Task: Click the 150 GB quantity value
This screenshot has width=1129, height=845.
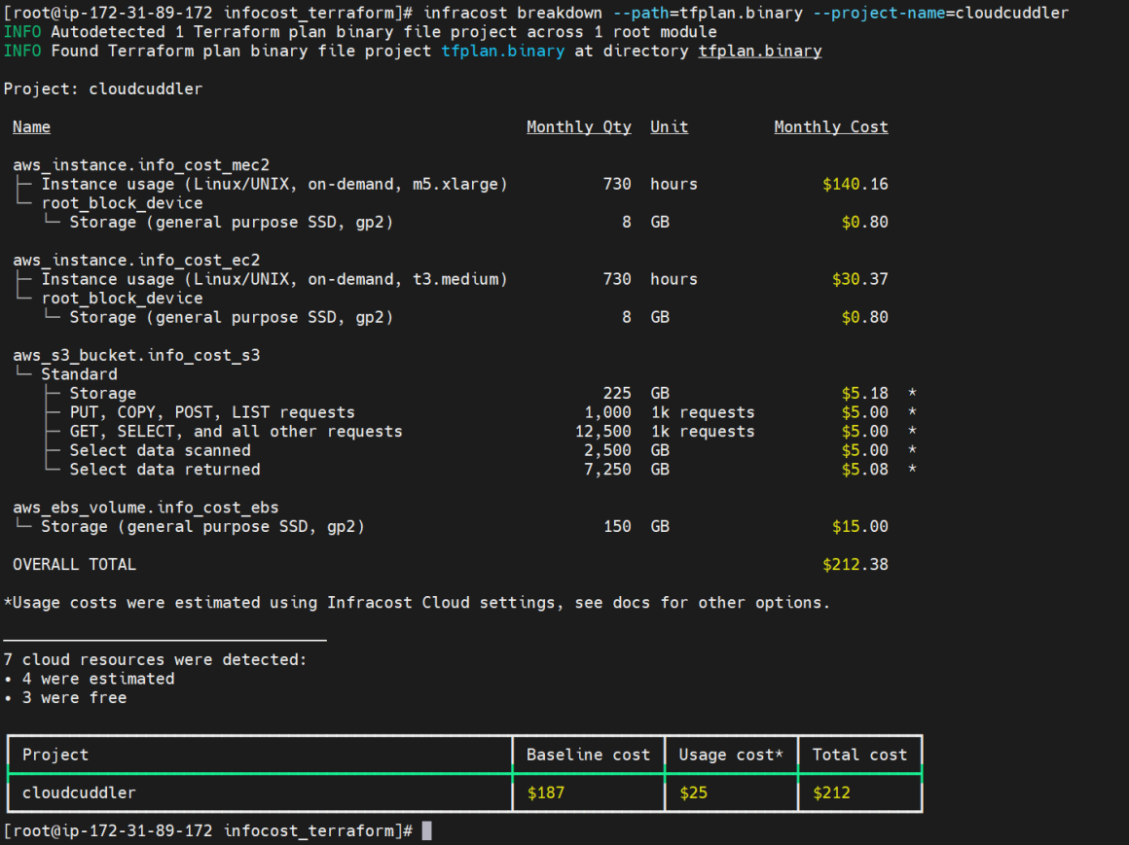Action: [617, 526]
